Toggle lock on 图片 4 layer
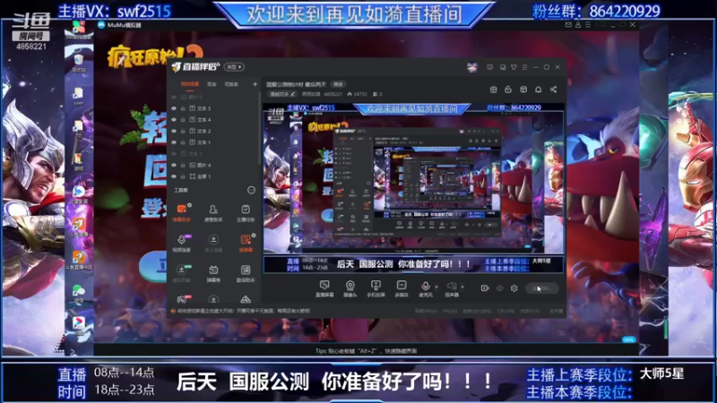 coord(183,165)
